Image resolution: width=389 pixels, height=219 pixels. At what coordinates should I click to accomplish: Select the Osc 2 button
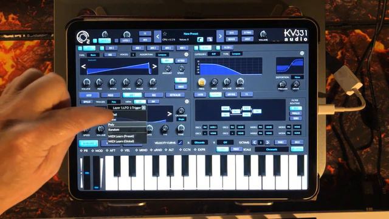(x=111, y=48)
